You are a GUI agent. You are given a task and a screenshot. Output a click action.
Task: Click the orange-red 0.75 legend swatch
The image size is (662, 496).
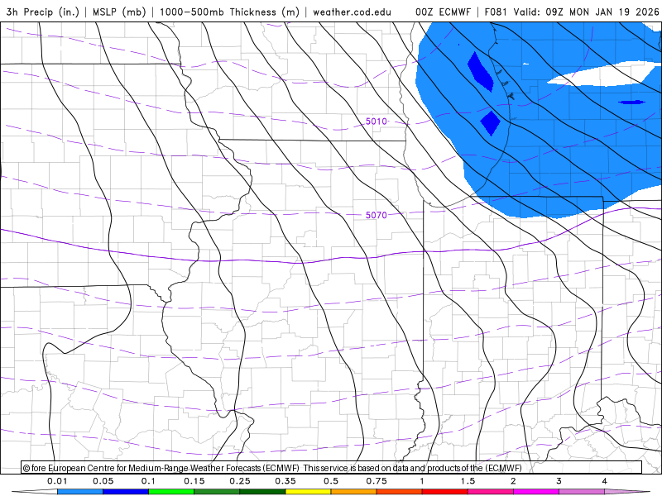pyautogui.click(x=400, y=492)
